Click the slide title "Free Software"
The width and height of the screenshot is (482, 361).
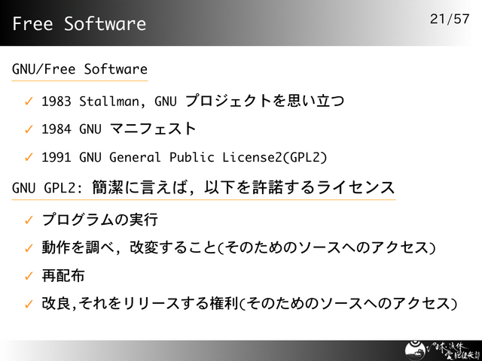(x=79, y=24)
